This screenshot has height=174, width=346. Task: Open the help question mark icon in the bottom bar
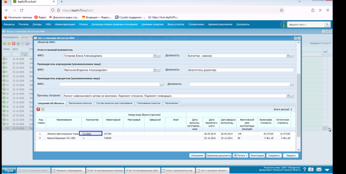pyautogui.click(x=304, y=169)
